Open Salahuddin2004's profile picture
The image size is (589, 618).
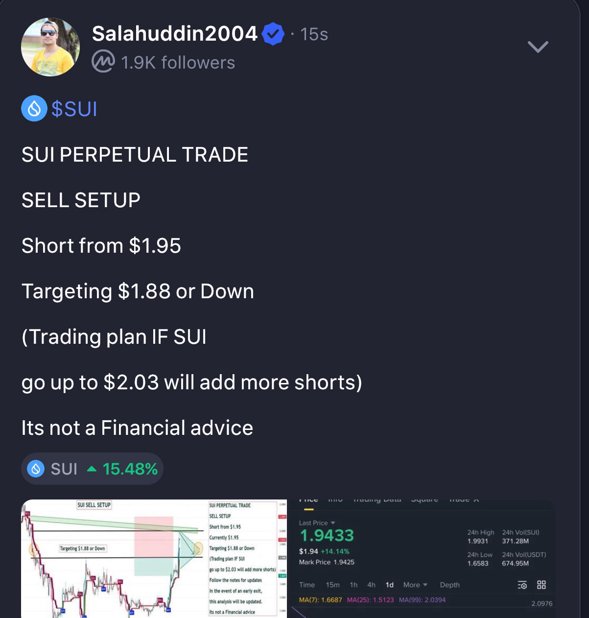coord(50,47)
